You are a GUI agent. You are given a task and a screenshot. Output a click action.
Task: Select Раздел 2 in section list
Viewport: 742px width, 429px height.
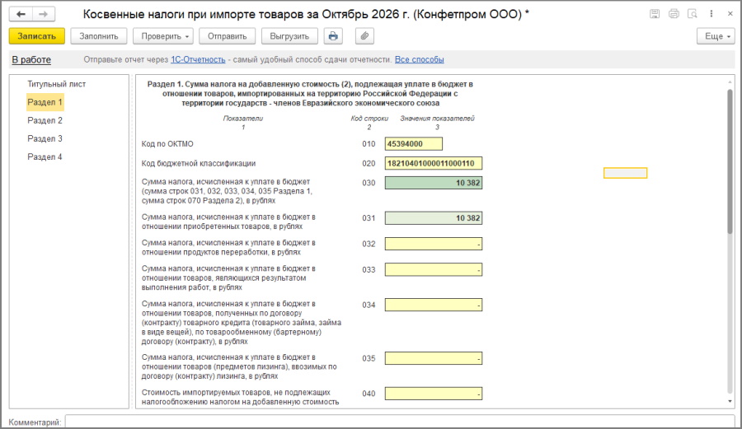(x=45, y=120)
